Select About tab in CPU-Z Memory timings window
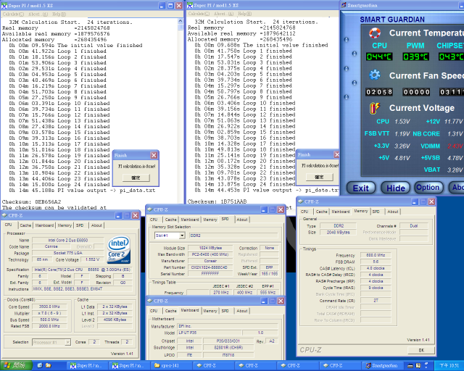This screenshot has height=371, width=464. point(393,212)
